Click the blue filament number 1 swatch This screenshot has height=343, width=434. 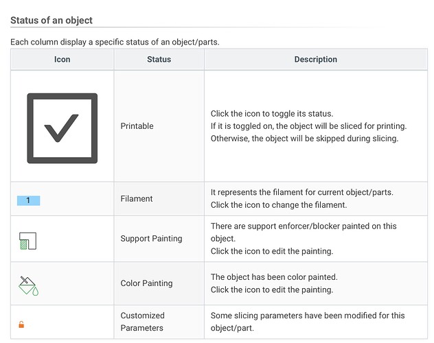point(29,201)
